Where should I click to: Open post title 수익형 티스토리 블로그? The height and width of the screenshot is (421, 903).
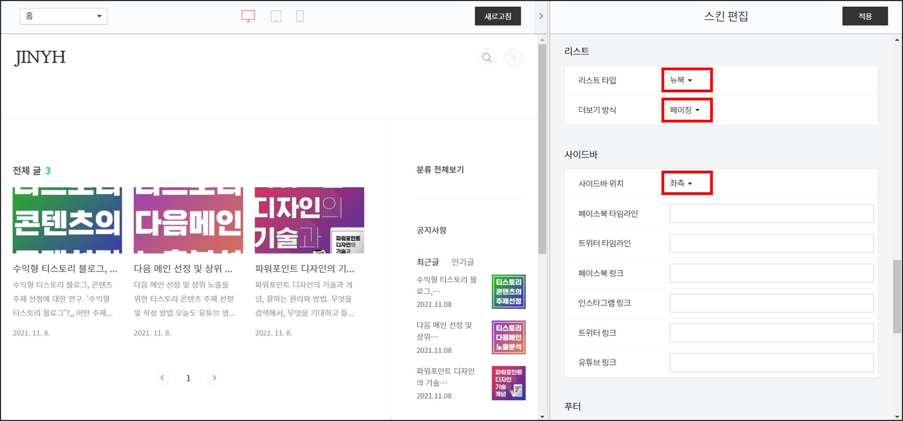[x=65, y=269]
